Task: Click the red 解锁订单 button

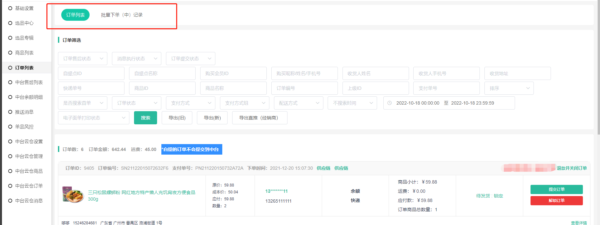Action: tap(556, 201)
